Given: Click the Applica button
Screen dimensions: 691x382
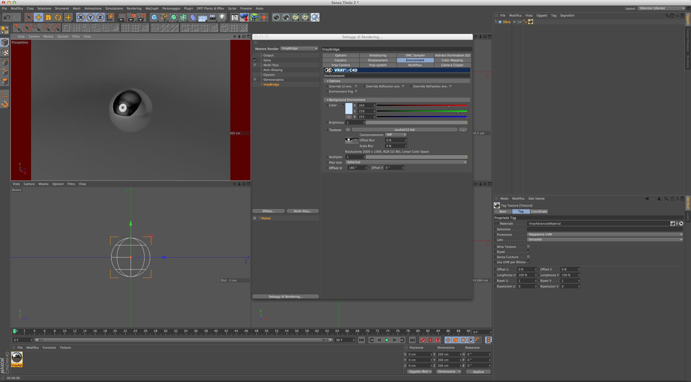Looking at the screenshot, I should point(478,372).
